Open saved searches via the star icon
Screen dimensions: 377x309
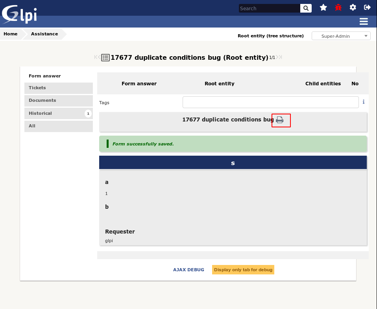pos(323,7)
